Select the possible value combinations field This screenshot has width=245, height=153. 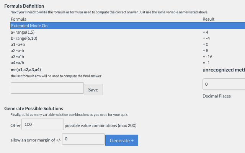coord(43,125)
